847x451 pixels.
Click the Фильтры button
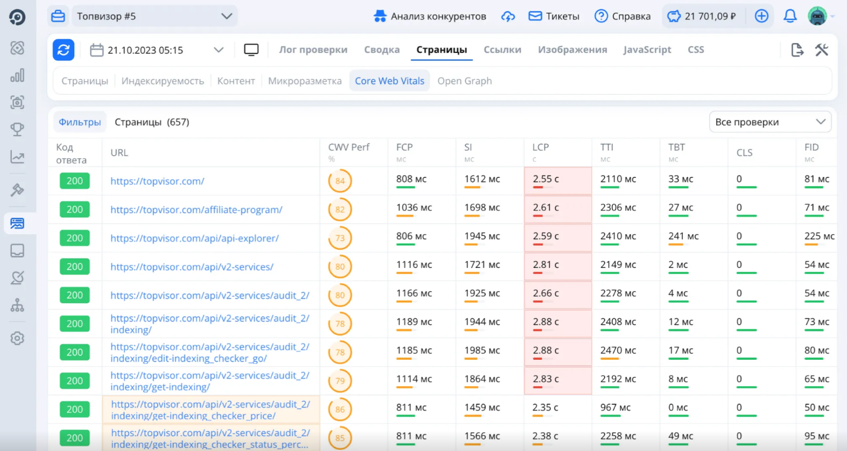pos(80,122)
